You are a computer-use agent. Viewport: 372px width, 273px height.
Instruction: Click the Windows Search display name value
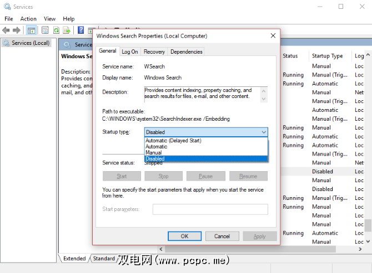click(163, 78)
